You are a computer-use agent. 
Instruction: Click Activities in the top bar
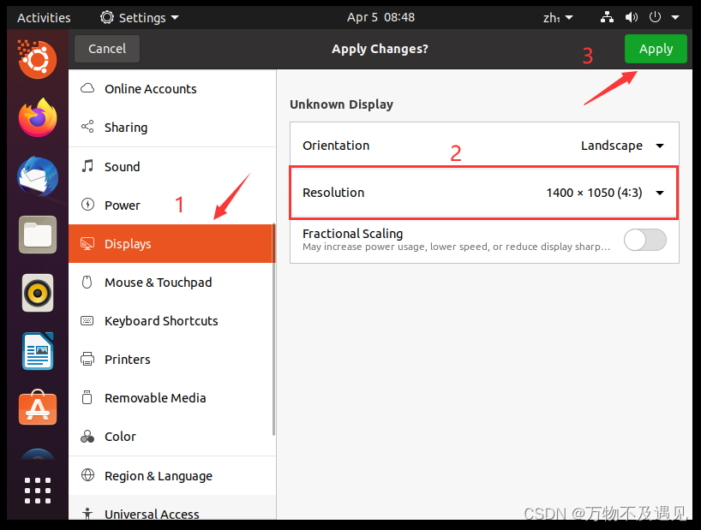(x=44, y=16)
